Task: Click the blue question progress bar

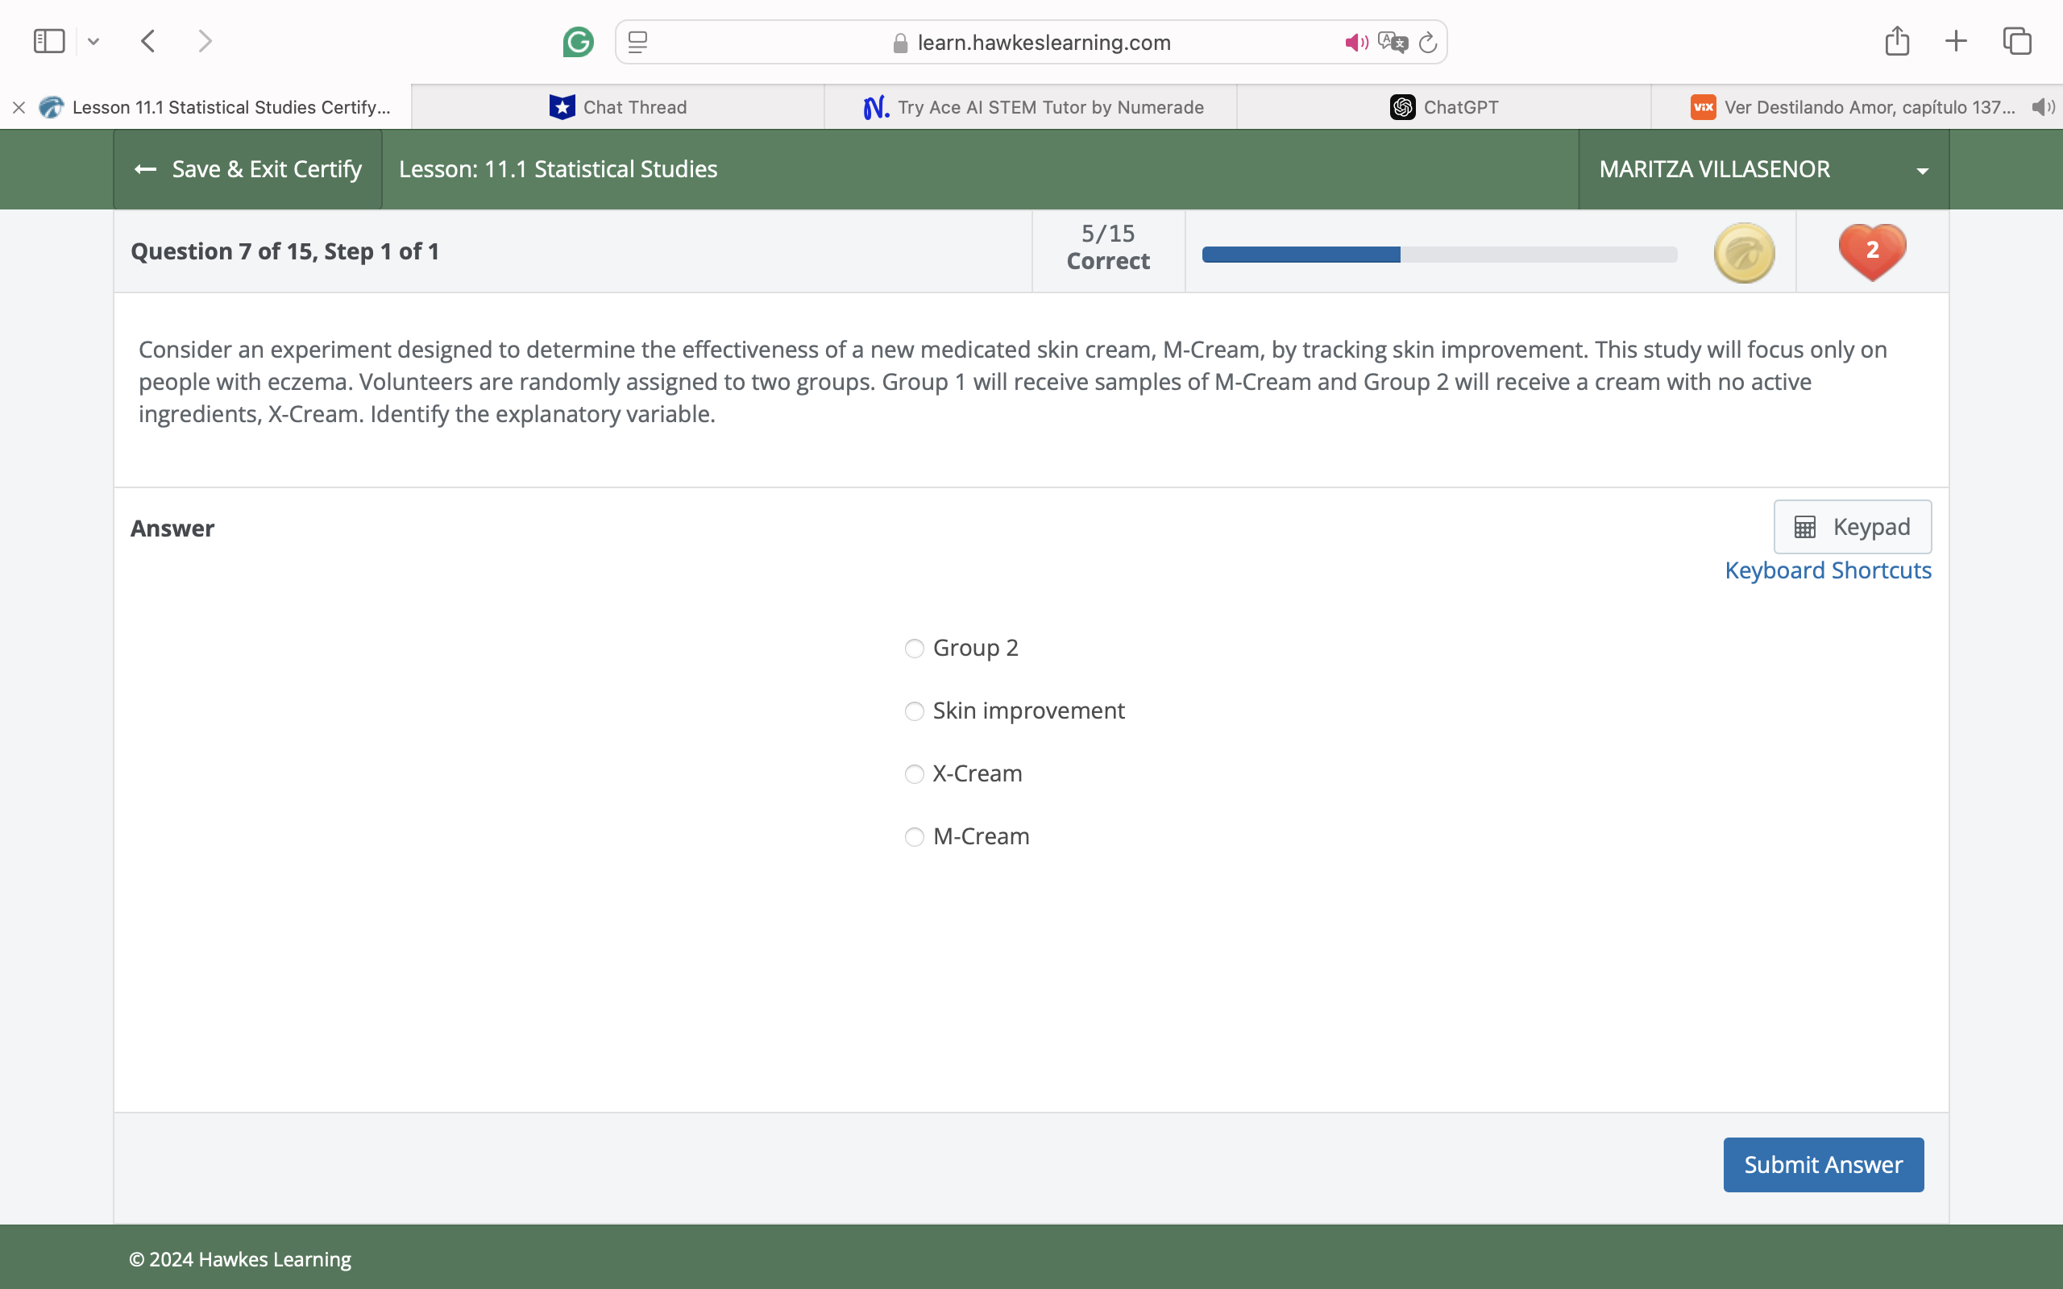Action: [1301, 254]
